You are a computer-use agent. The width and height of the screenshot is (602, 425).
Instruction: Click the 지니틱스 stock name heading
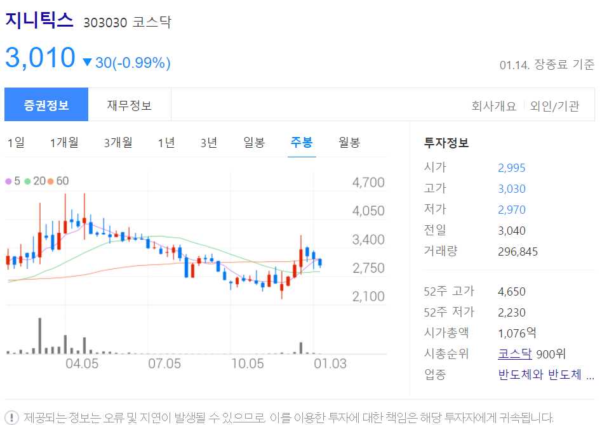coord(39,20)
